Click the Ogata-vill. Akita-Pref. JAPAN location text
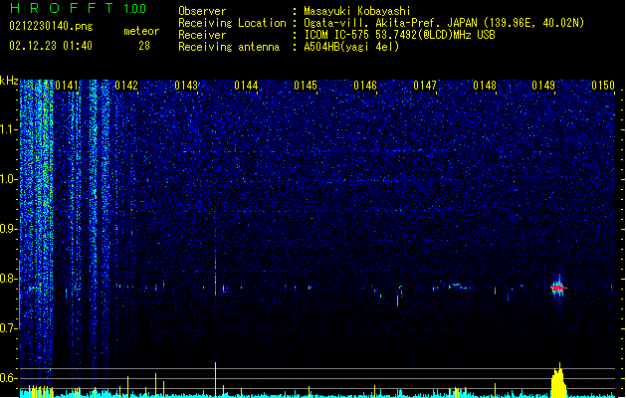The image size is (626, 398). (x=444, y=23)
